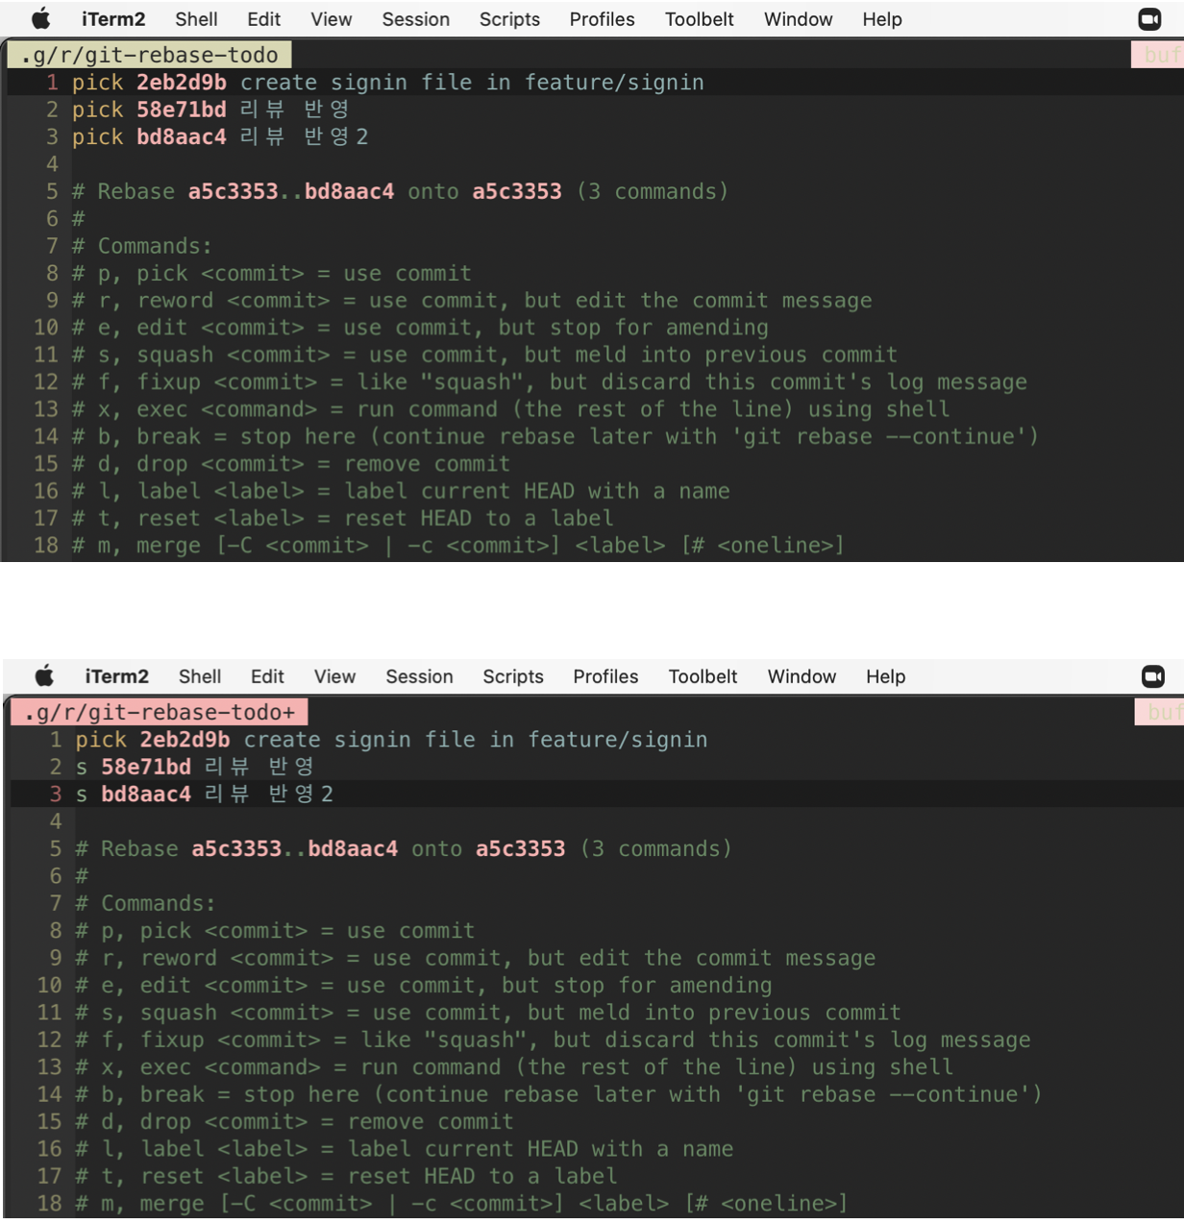Click hash 2eb2d9b in upper editor
The image size is (1184, 1224).
pos(182,83)
